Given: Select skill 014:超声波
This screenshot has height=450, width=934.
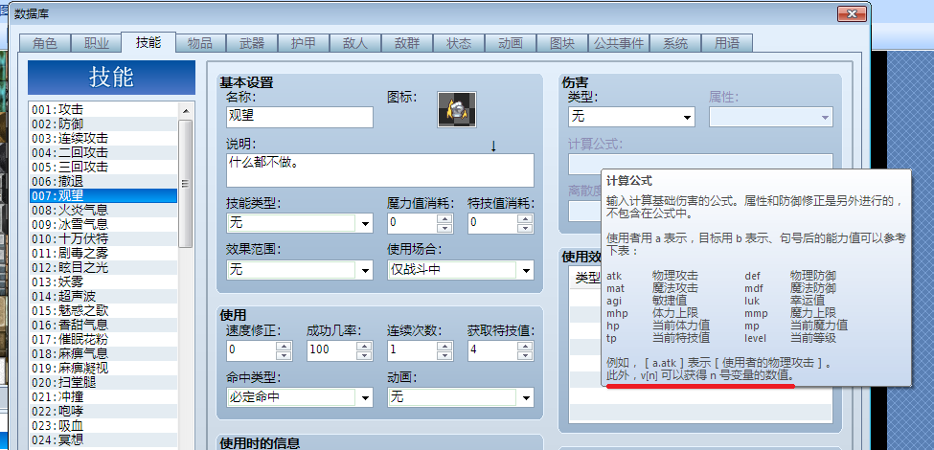Looking at the screenshot, I should [103, 297].
